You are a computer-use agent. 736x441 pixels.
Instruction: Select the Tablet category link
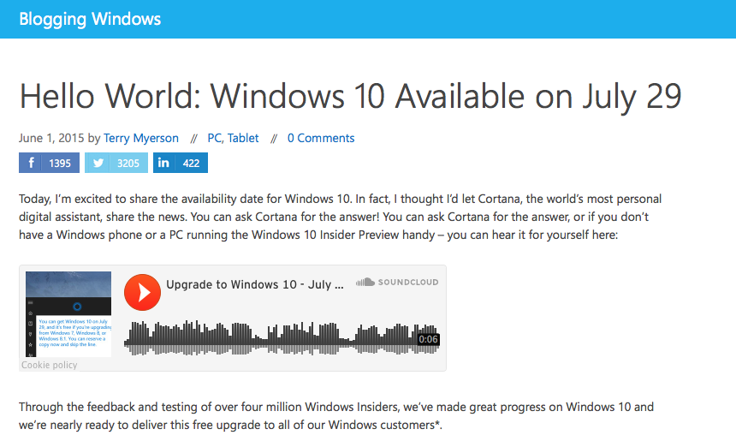click(x=243, y=138)
